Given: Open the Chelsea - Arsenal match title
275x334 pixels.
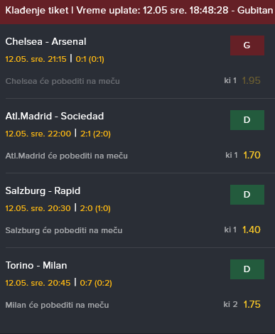Looking at the screenshot, I should 45,42.
